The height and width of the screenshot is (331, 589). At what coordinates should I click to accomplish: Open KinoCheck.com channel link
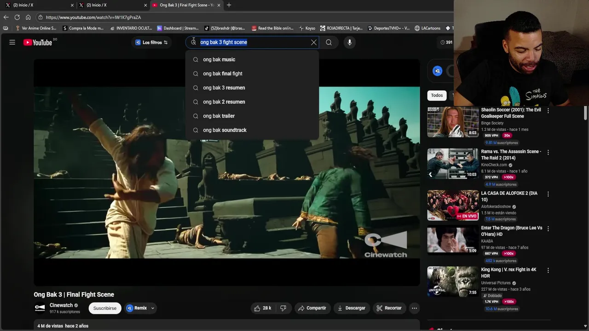coord(494,165)
